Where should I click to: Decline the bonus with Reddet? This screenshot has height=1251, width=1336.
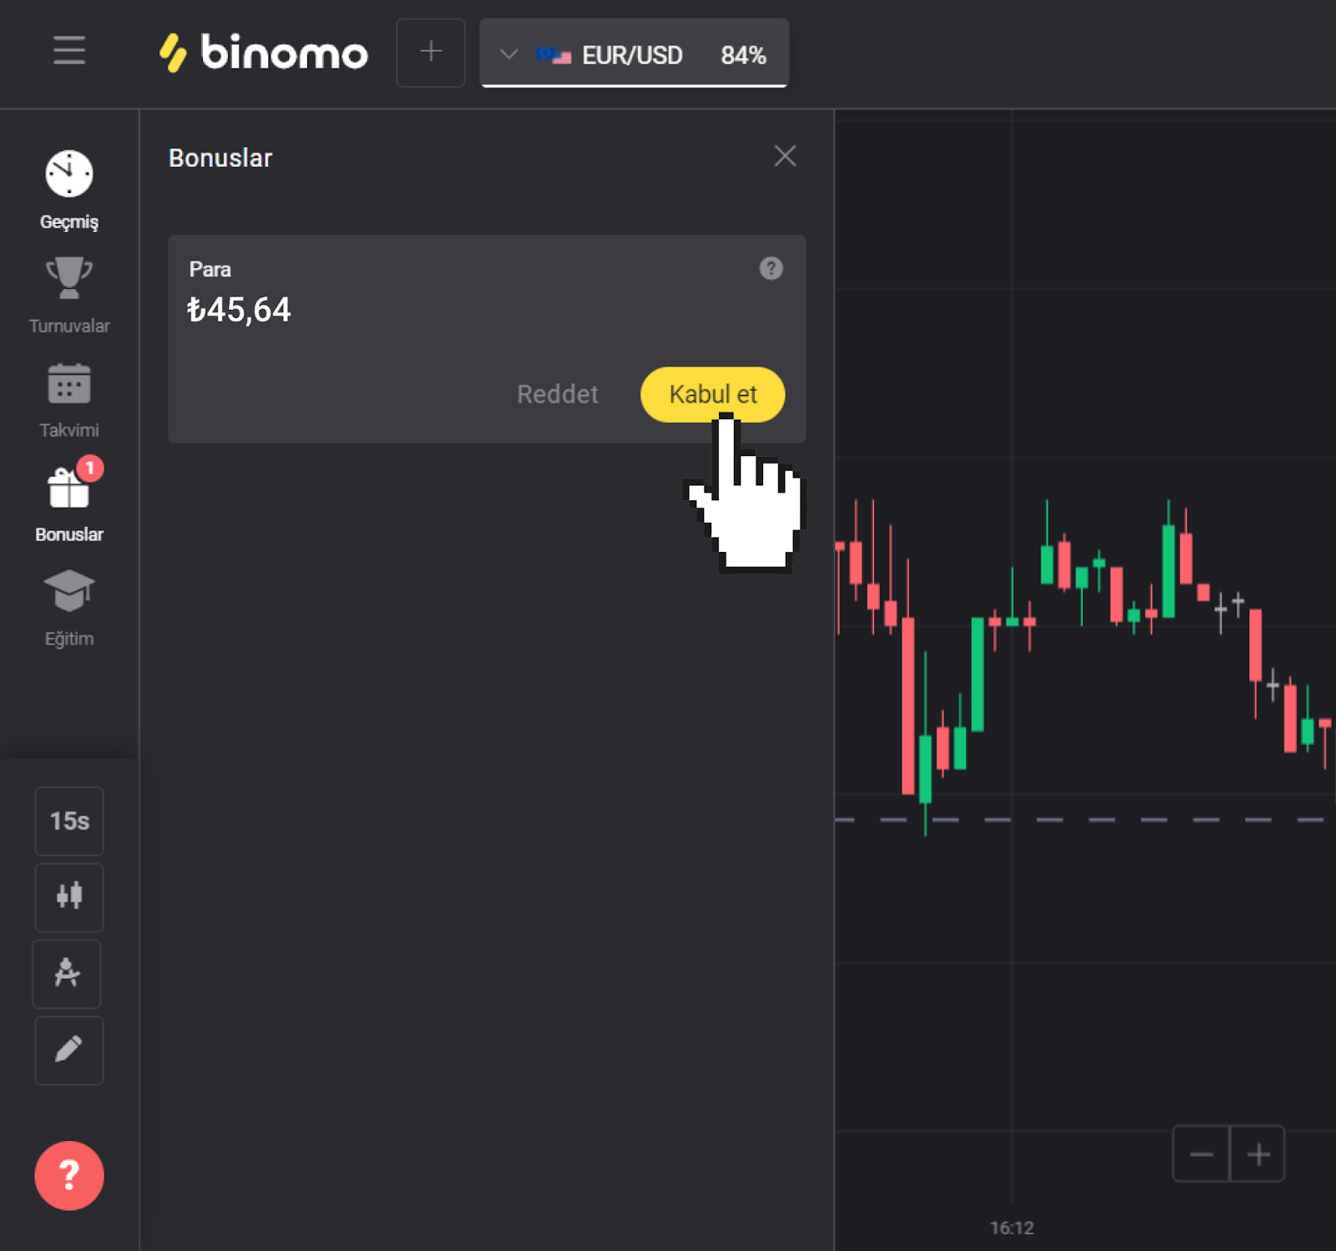point(557,394)
